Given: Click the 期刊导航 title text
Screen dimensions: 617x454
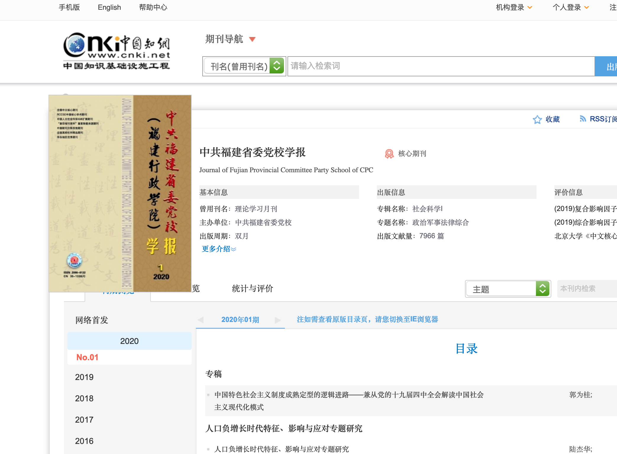Looking at the screenshot, I should [224, 39].
